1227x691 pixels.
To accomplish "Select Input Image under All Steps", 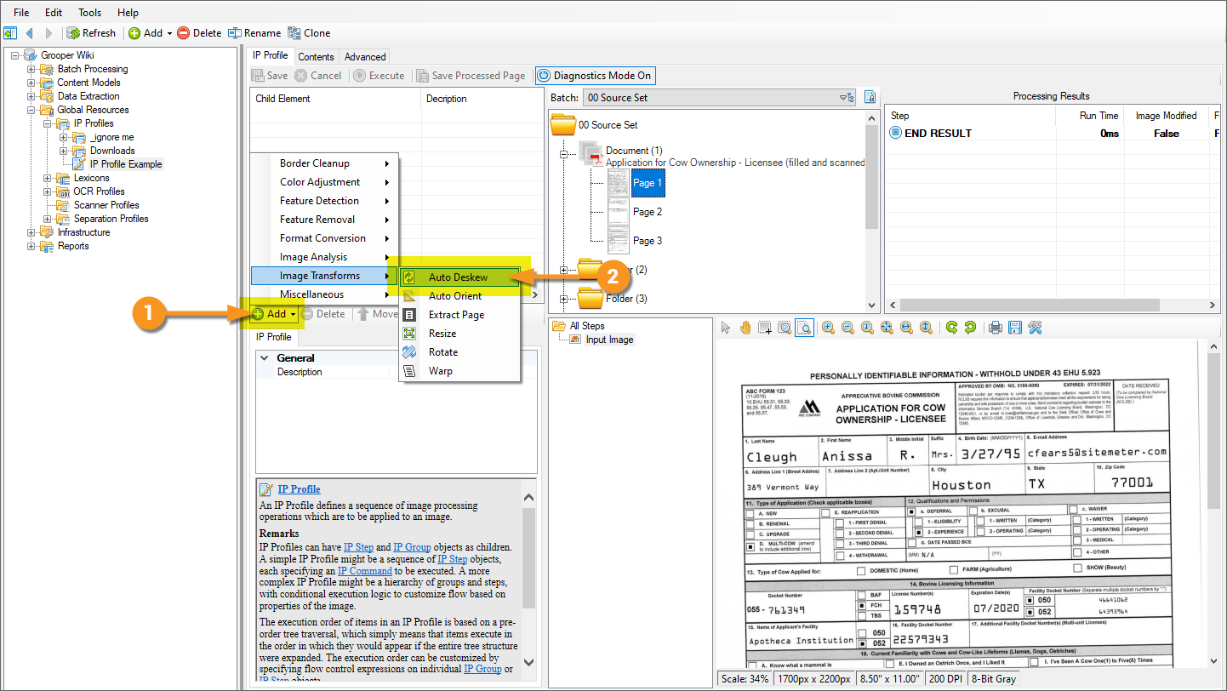I will (609, 340).
